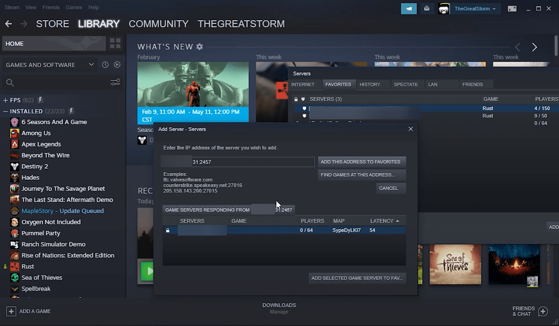This screenshot has width=559, height=326.
Task: Click the server IP address field
Action: click(x=237, y=162)
